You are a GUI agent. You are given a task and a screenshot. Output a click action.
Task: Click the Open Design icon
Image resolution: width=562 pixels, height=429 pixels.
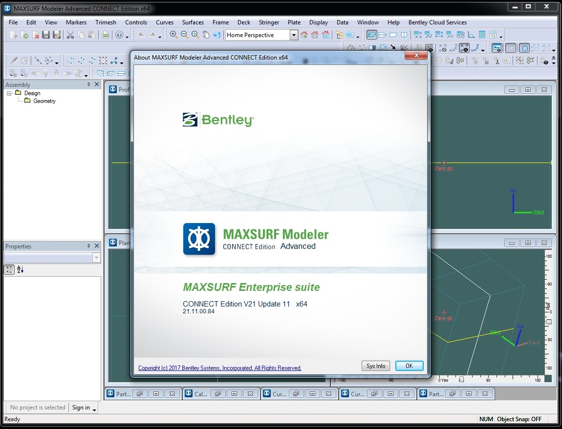[x=24, y=35]
